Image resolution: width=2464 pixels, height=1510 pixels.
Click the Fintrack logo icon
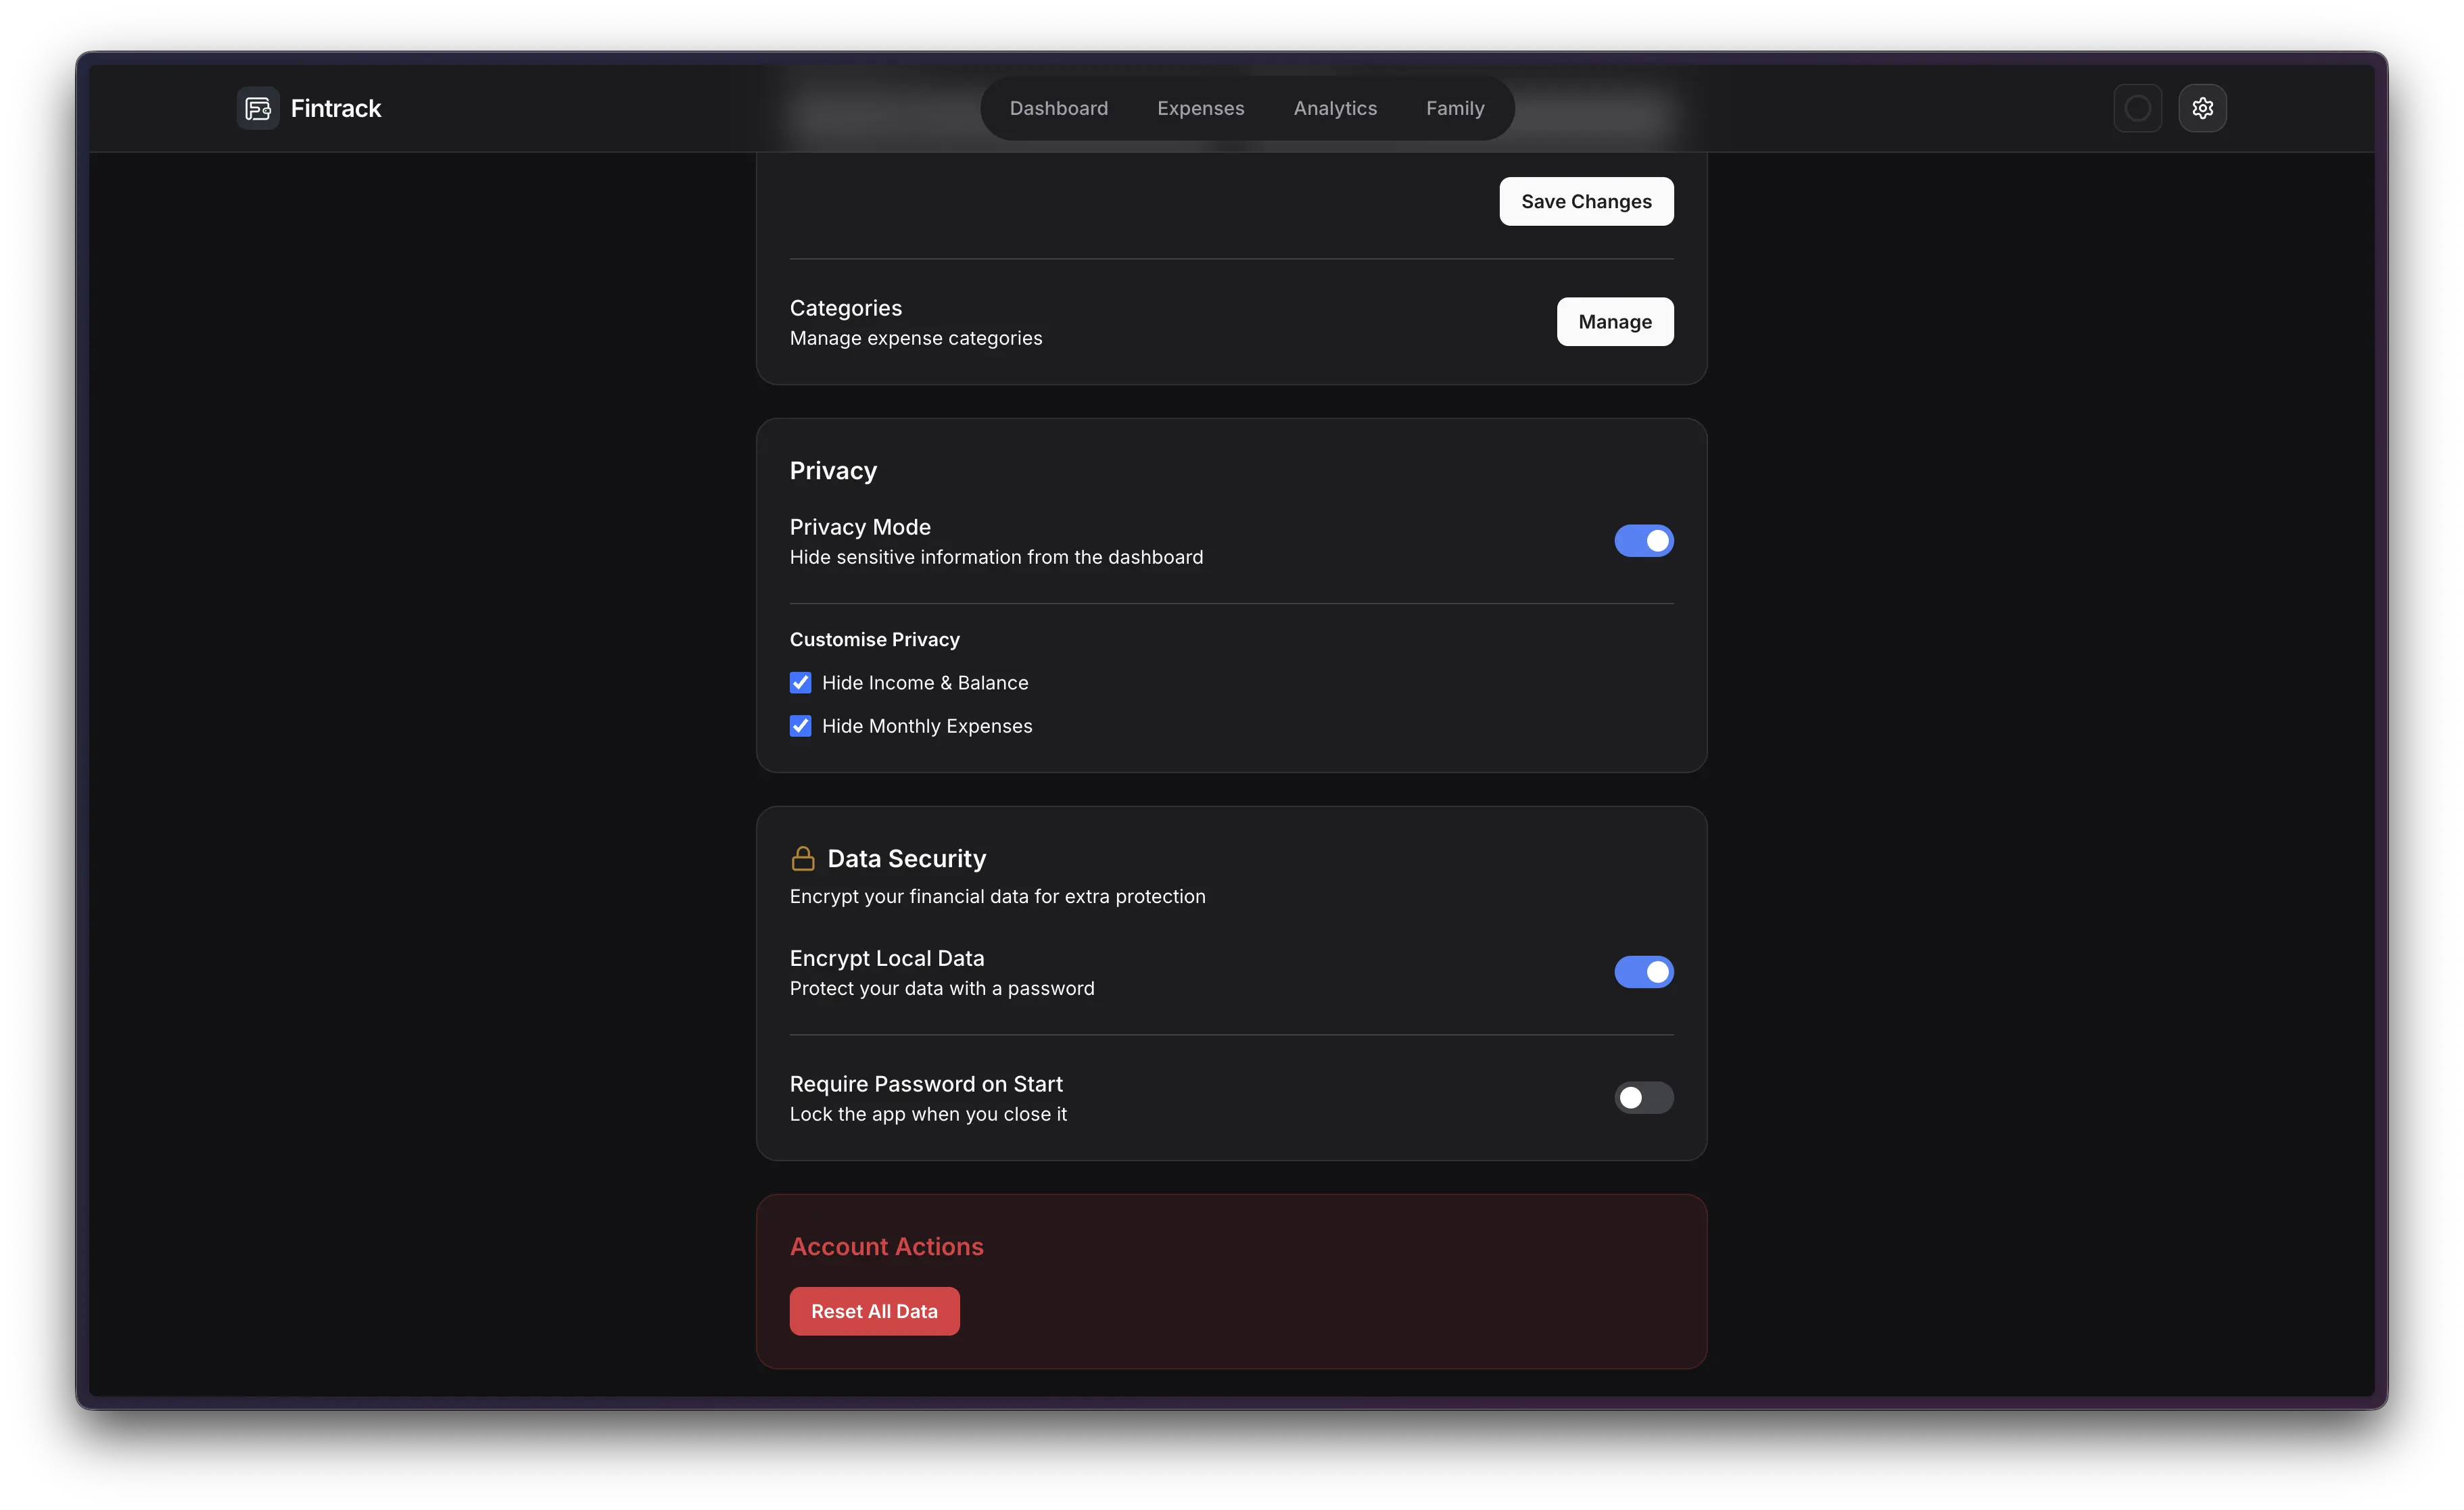click(258, 108)
